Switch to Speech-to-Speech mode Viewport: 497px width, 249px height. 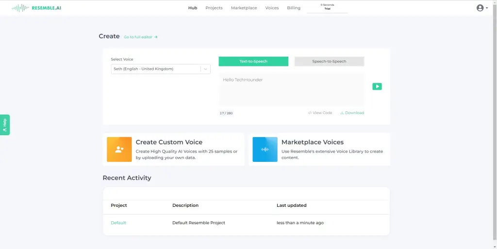click(329, 62)
